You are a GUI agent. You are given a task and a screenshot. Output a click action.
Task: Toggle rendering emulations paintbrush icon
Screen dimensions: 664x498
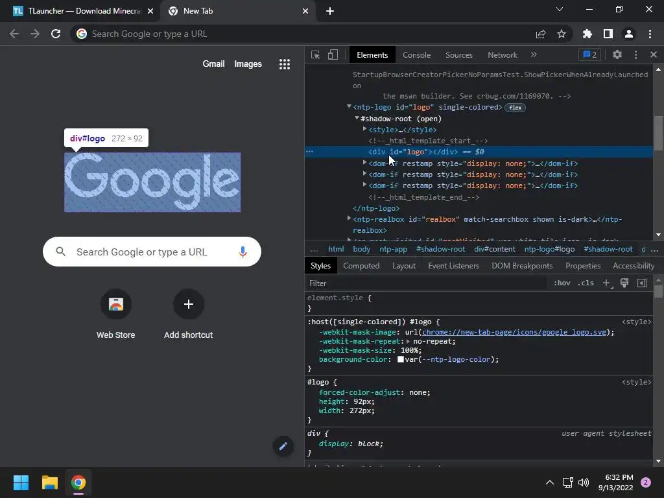624,283
